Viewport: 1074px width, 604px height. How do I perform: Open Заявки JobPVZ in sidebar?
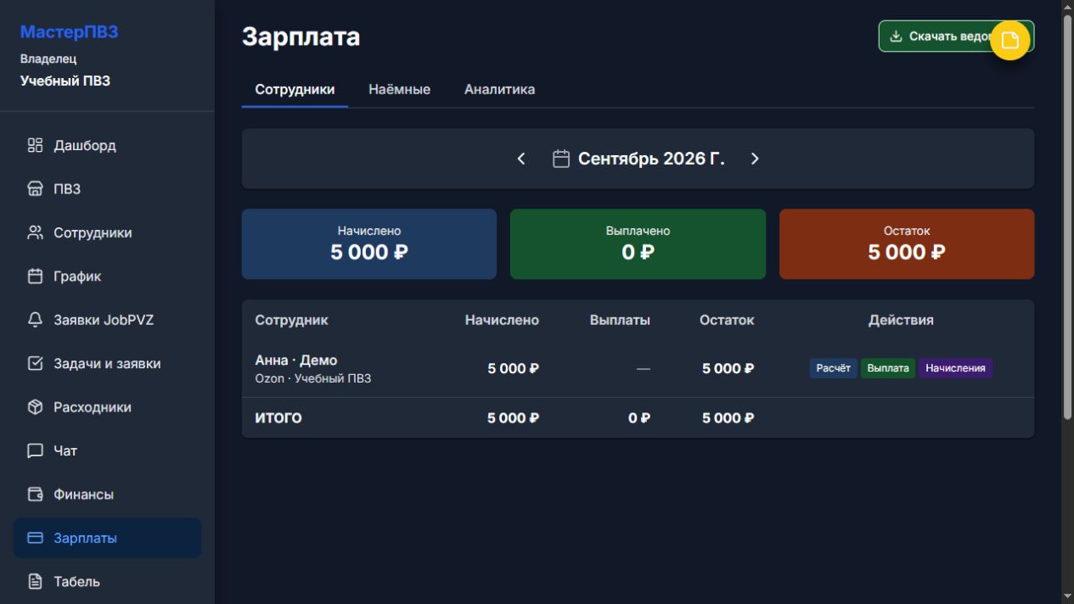(107, 320)
